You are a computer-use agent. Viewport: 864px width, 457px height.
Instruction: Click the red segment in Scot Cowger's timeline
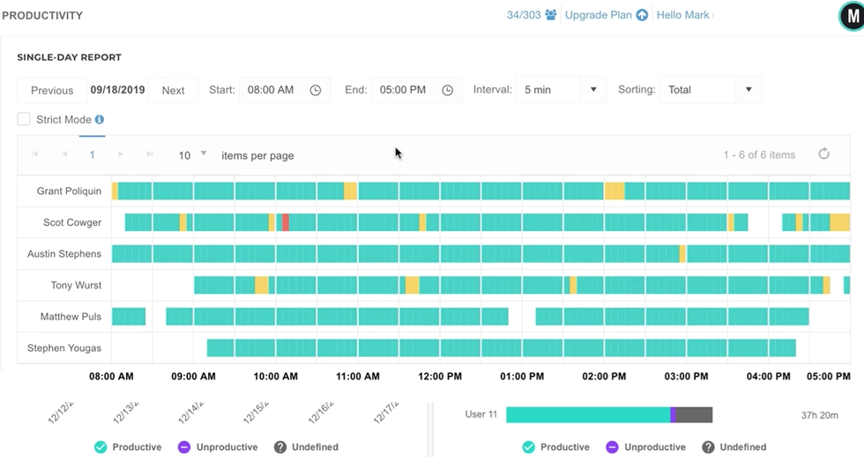286,222
